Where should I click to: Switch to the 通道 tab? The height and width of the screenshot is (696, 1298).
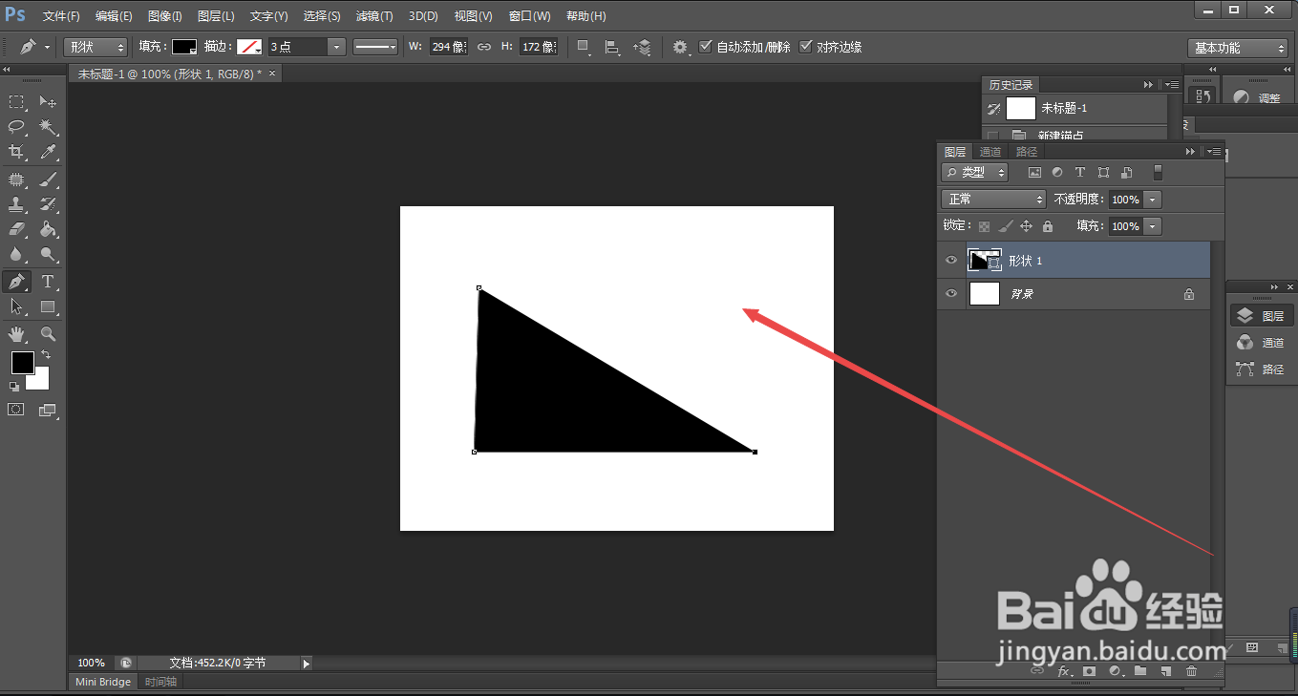click(990, 152)
